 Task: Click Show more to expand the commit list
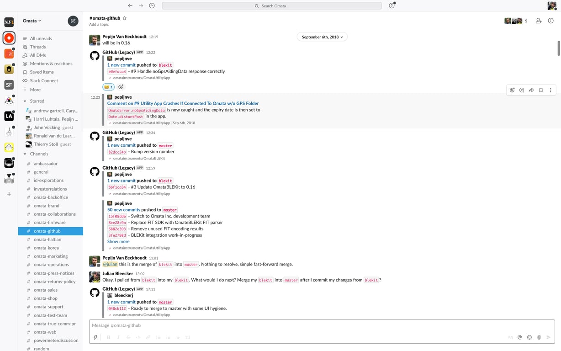(x=118, y=241)
